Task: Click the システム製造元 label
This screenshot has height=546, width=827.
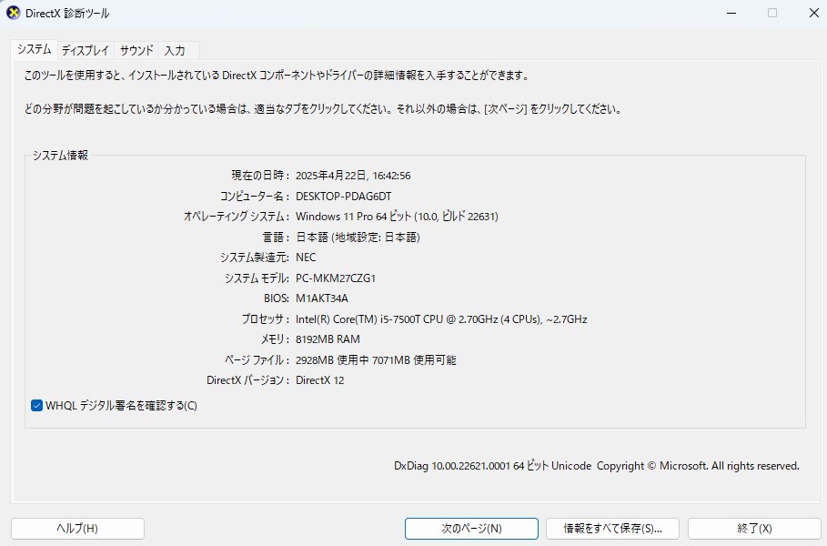Action: (x=255, y=258)
